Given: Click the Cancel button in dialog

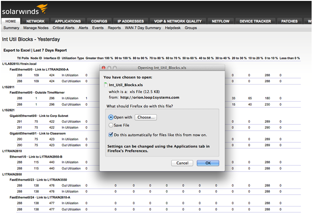Looking at the screenshot, I should pos(182,163).
